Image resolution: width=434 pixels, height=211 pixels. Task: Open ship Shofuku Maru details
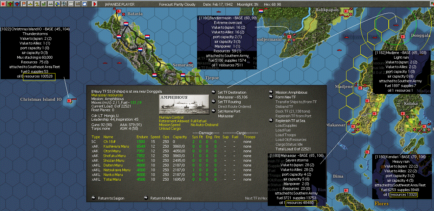pos(114,156)
